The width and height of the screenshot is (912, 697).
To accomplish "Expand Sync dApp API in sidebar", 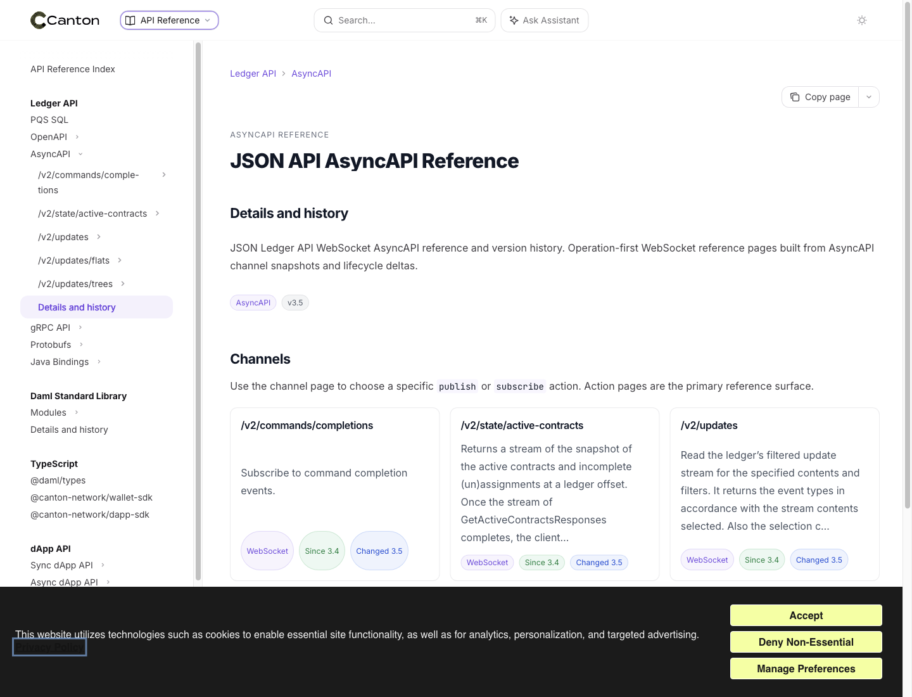I will click(68, 565).
